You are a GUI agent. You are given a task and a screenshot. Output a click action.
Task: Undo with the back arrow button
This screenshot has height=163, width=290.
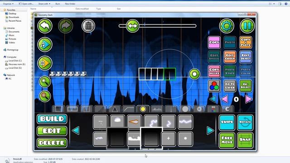point(45,26)
